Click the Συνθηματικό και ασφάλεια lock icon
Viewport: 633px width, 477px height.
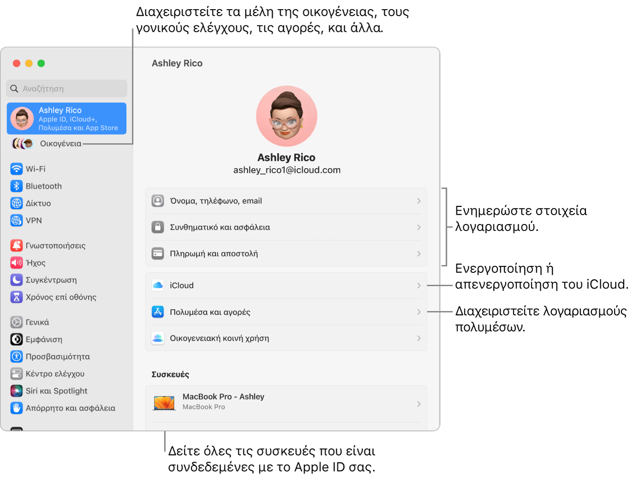(x=158, y=227)
